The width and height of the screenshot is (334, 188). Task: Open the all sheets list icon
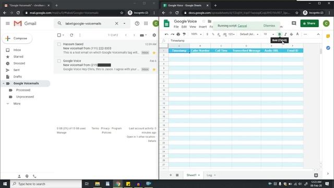pyautogui.click(x=177, y=175)
